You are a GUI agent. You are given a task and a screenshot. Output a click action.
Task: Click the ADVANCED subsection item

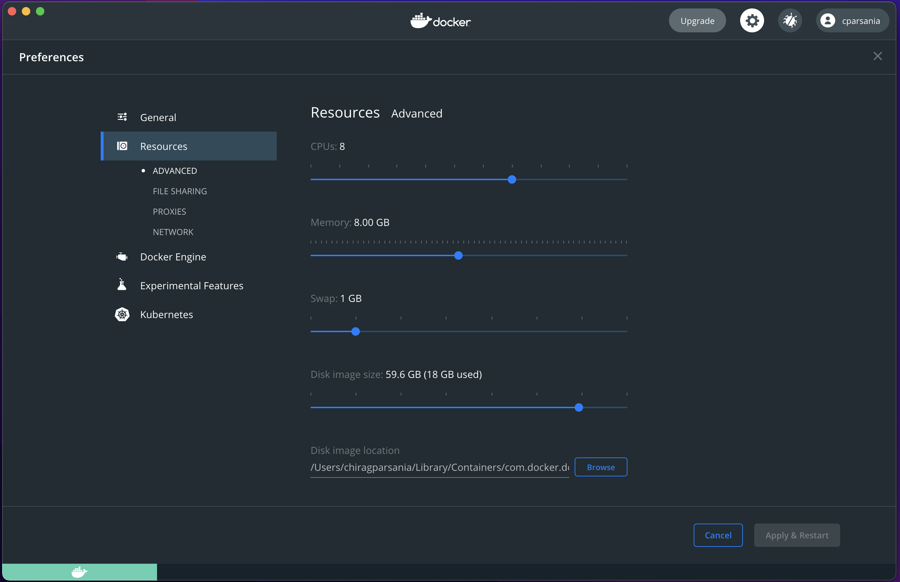pos(175,170)
